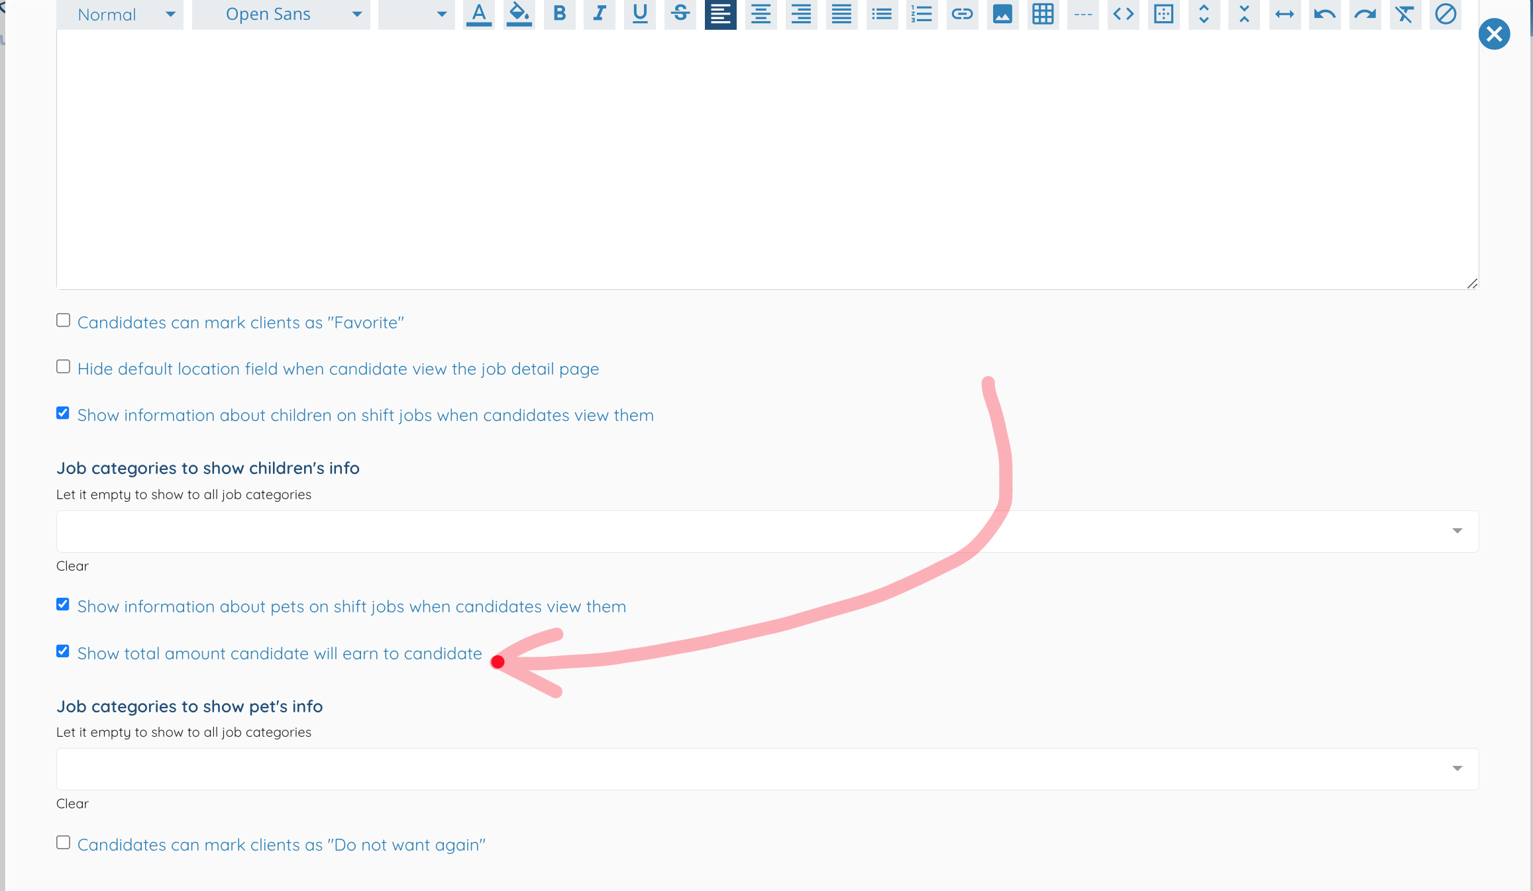Toggle bold formatting in editor toolbar
This screenshot has height=891, width=1533.
(x=560, y=14)
